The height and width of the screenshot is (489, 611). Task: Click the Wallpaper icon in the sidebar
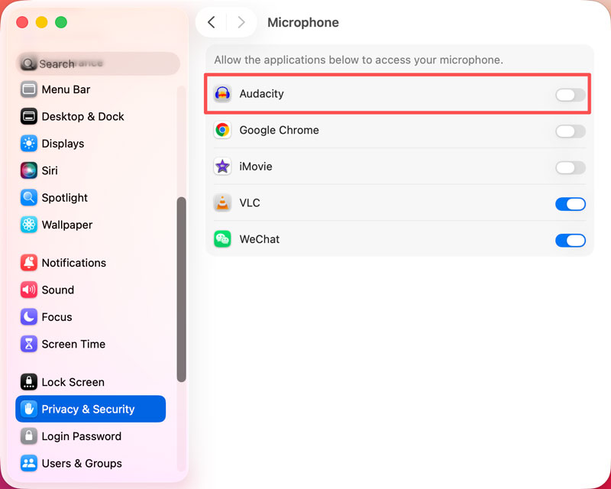[28, 225]
